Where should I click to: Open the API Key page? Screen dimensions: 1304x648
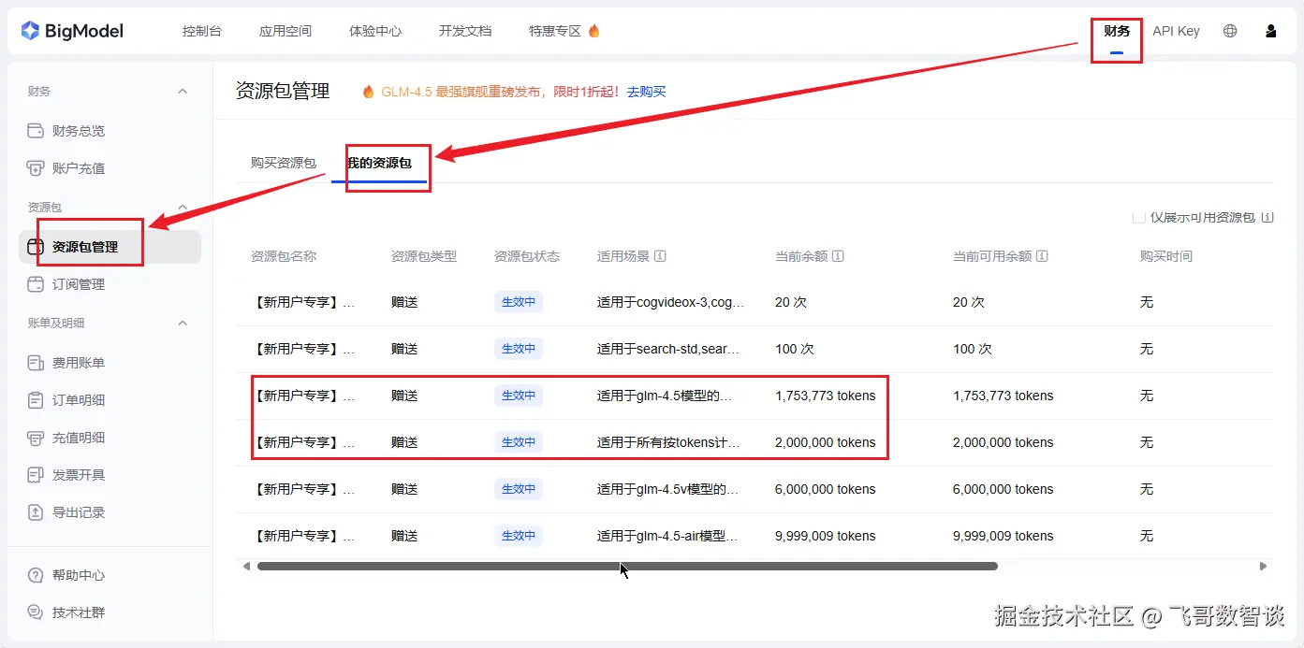(x=1176, y=31)
